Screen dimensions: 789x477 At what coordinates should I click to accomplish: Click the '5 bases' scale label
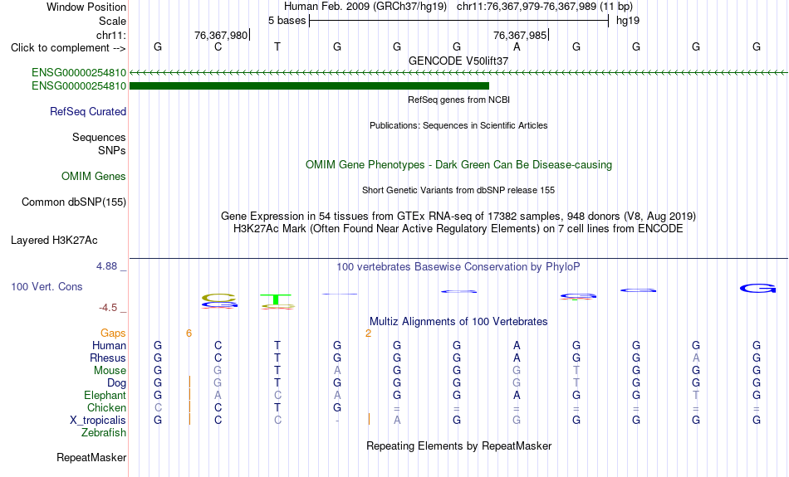[x=287, y=21]
